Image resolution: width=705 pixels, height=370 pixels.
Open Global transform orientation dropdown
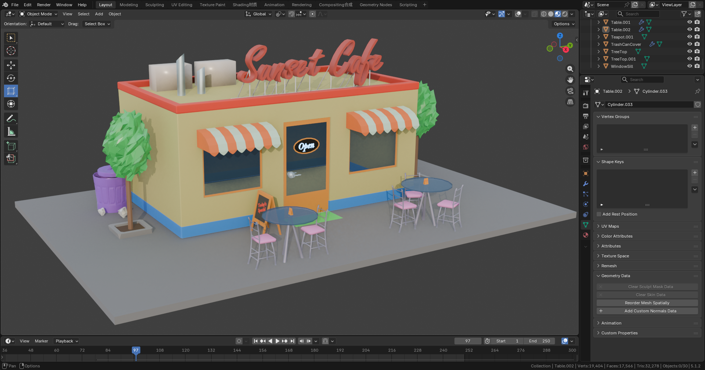(258, 14)
